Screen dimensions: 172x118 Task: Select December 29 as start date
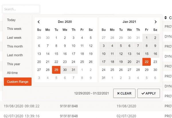[56, 70]
